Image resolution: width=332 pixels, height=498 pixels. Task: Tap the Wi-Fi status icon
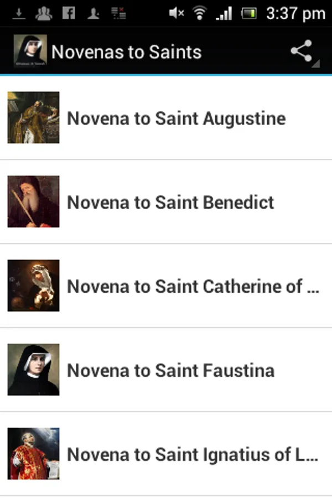200,13
